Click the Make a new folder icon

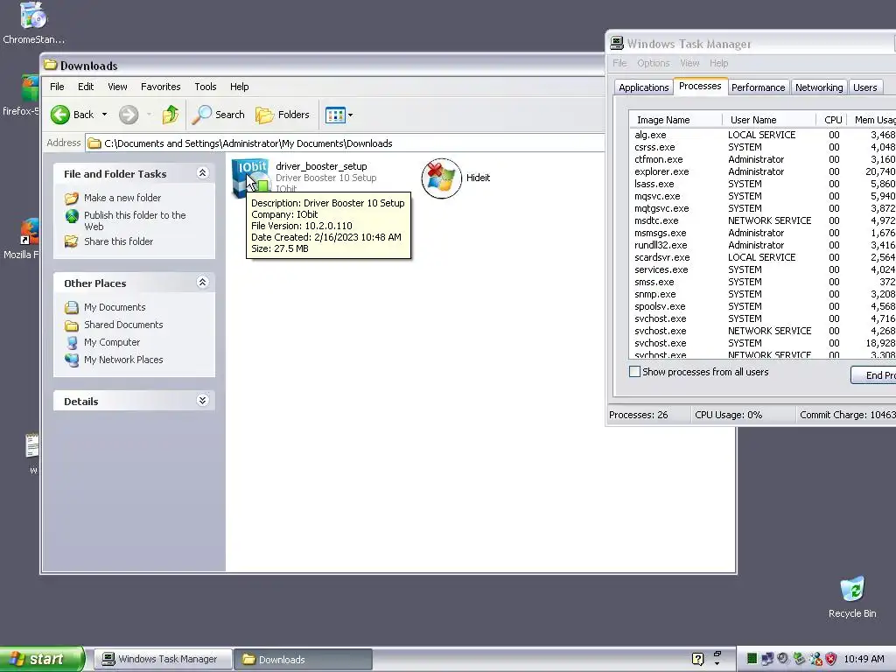coord(72,199)
